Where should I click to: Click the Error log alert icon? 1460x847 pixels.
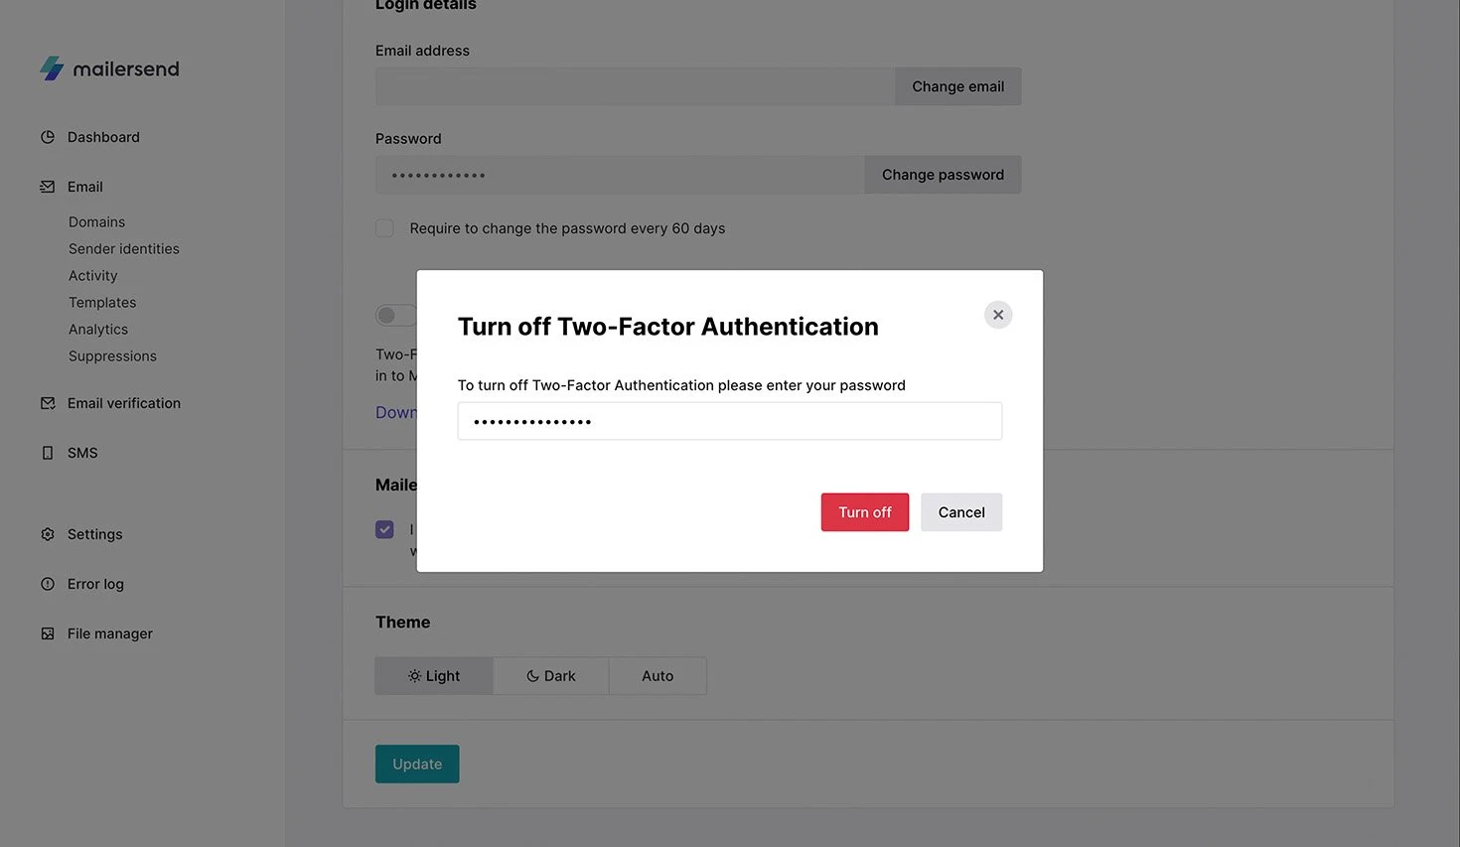[48, 584]
